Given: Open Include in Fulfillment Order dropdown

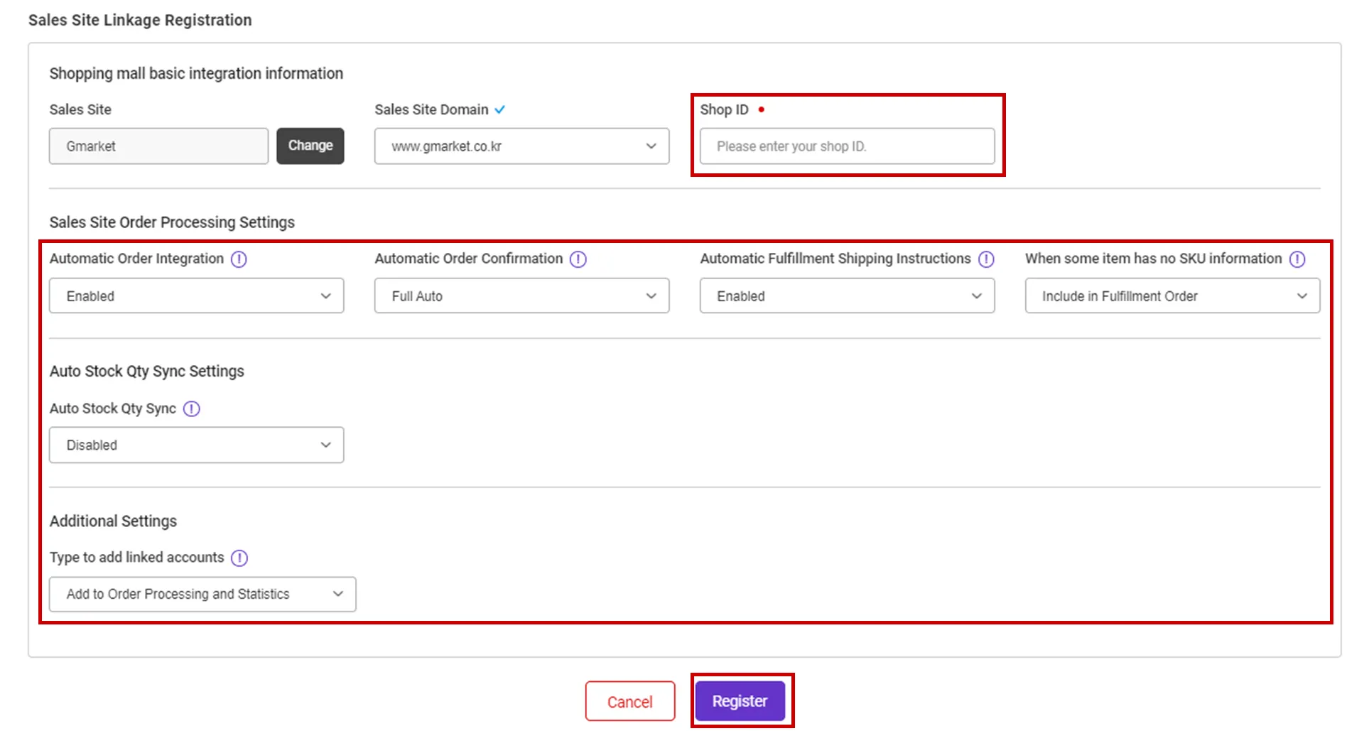Looking at the screenshot, I should tap(1172, 296).
